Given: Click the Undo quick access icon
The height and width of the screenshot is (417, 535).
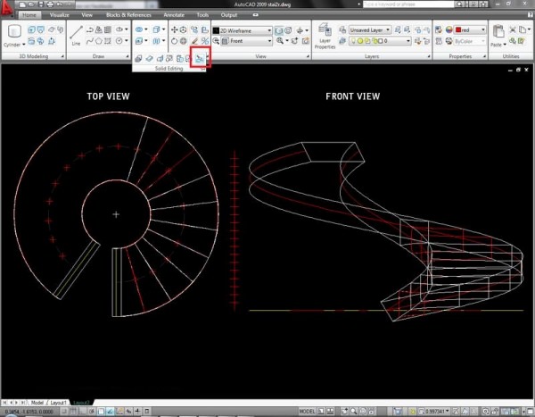Looking at the screenshot, I should coord(60,4).
